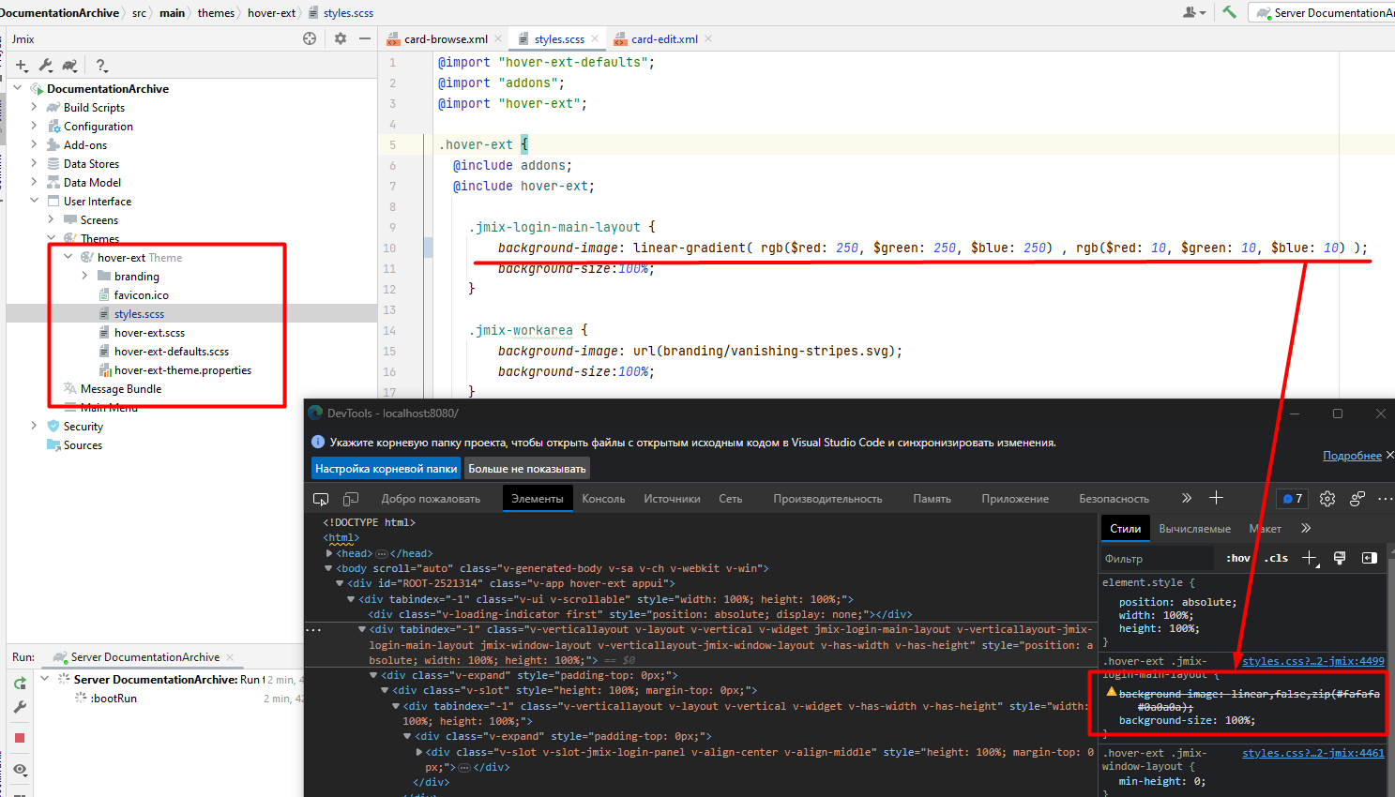This screenshot has width=1395, height=797.
Task: Show more DevTools tabs with double chevron
Action: click(1187, 498)
